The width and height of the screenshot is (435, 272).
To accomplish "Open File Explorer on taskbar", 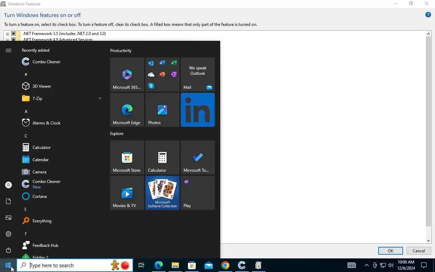I will coord(175,265).
